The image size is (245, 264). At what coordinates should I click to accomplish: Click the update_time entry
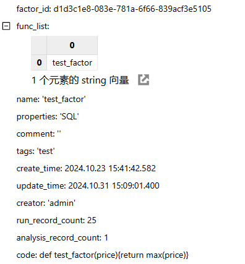[88, 186]
